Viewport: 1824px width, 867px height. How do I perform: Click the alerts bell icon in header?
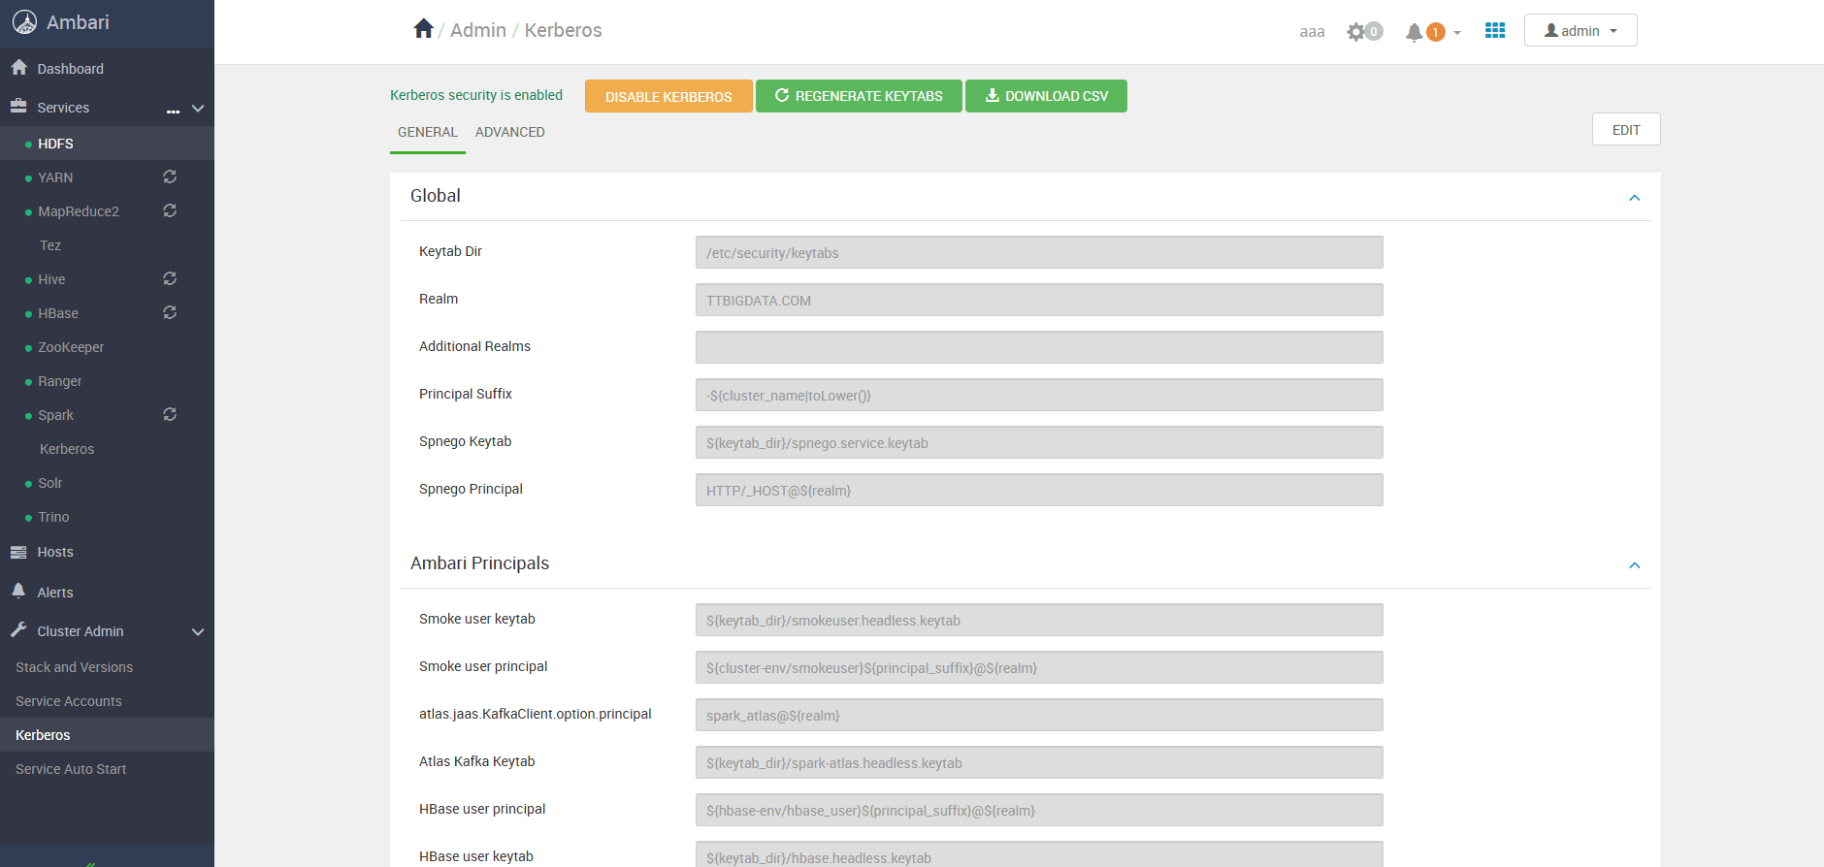pos(1415,32)
